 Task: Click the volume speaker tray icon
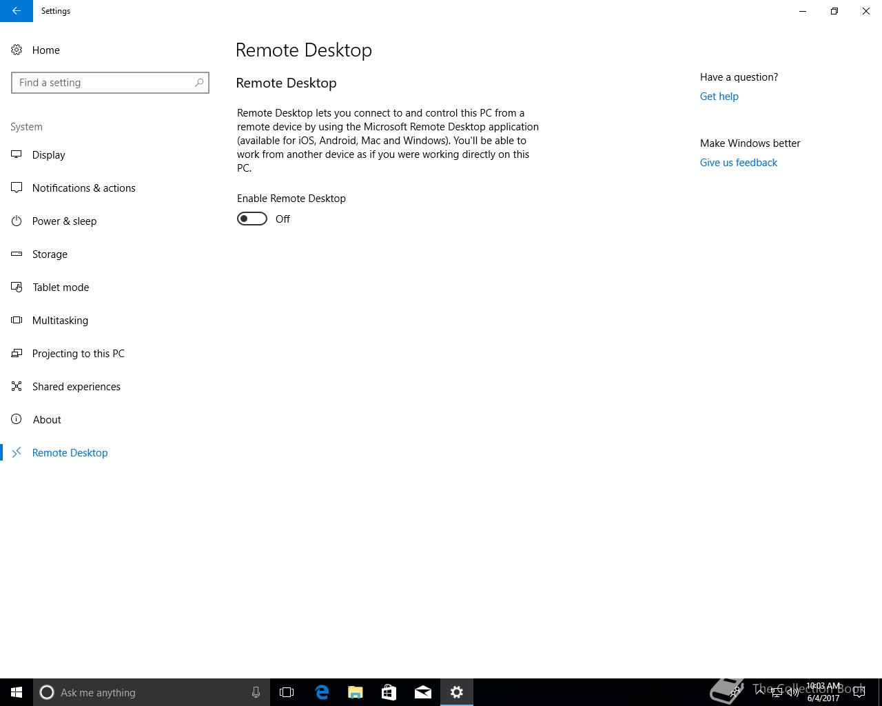click(x=793, y=692)
